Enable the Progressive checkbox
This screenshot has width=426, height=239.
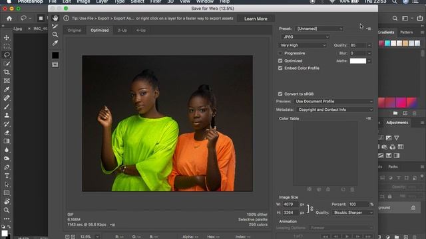click(x=280, y=53)
